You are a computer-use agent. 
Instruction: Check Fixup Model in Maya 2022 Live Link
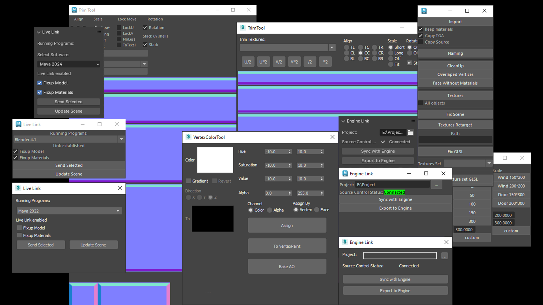20,228
